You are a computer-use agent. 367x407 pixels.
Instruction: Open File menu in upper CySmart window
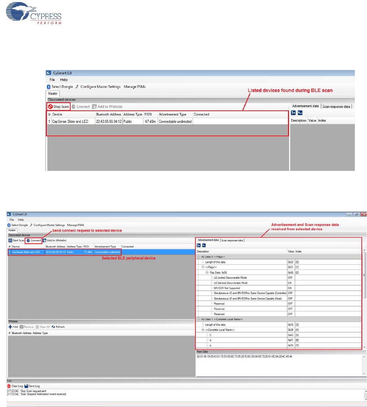[52, 80]
